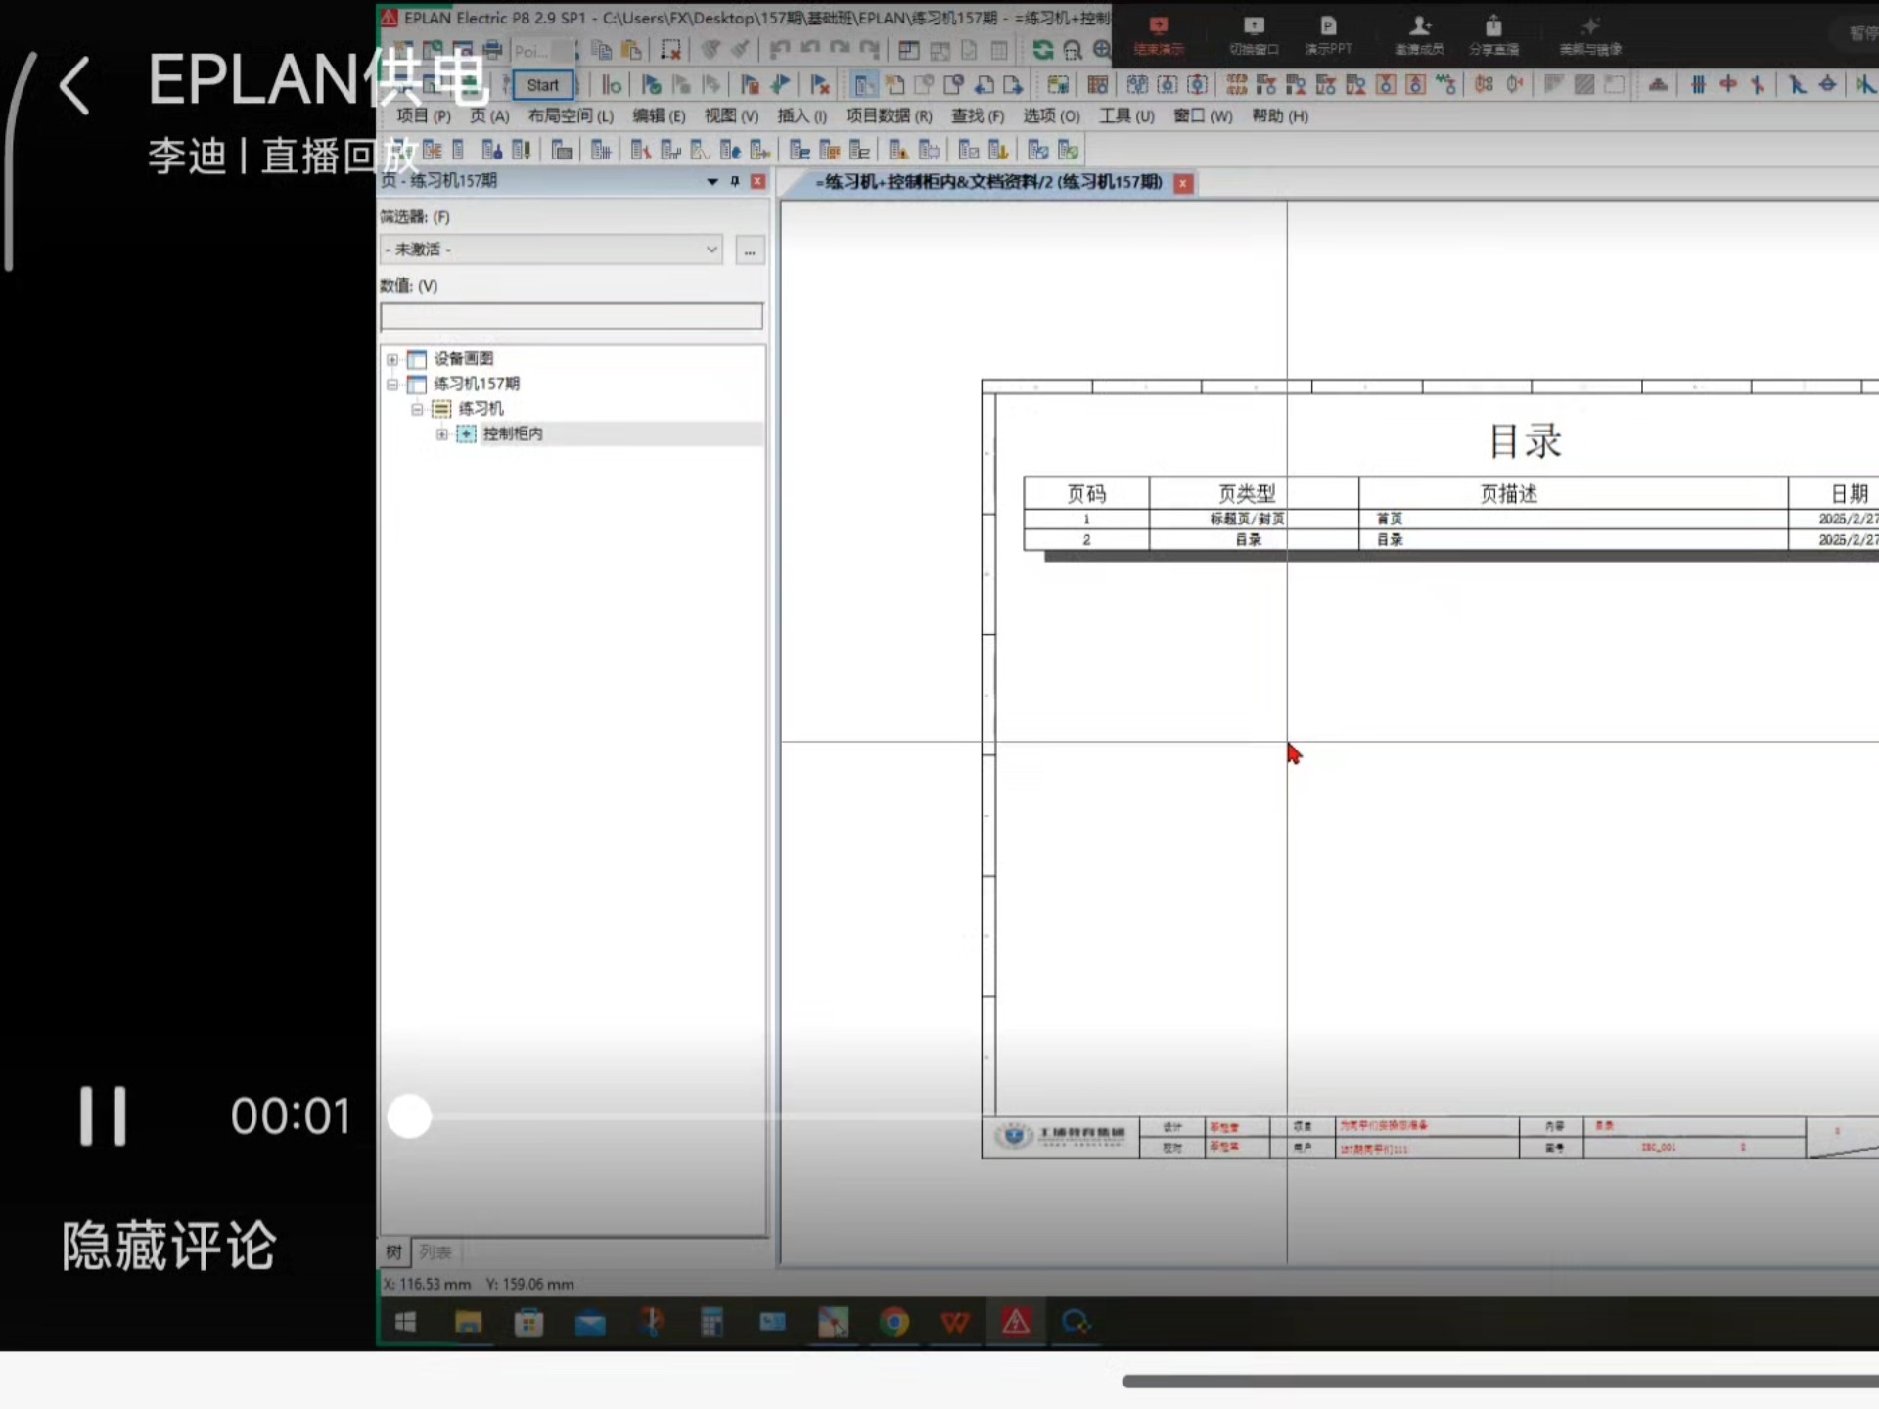Toggle the page navigator pin

click(735, 181)
